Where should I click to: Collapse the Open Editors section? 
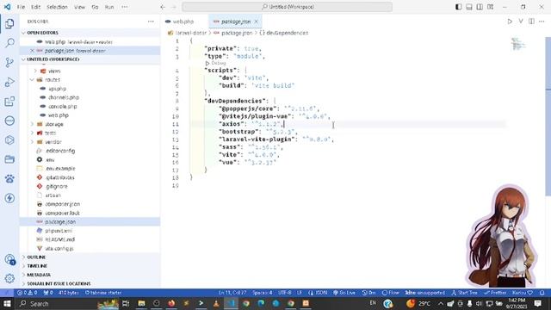90,33
